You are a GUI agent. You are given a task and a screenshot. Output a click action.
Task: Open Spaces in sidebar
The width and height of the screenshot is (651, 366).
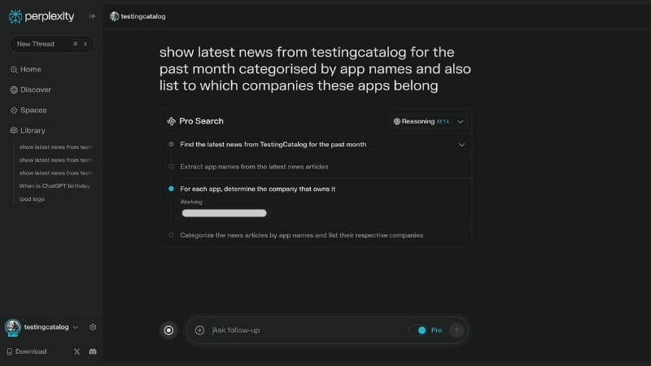[33, 110]
